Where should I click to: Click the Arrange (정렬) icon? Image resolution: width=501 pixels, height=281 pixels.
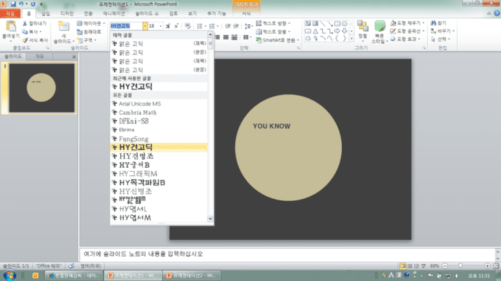tap(363, 26)
